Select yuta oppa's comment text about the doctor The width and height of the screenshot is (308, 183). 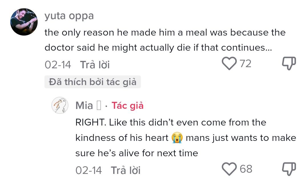click(x=165, y=40)
